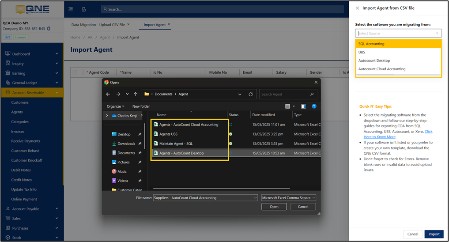This screenshot has width=449, height=242.
Task: Click the lock icon in top bar
Action: pos(83,9)
